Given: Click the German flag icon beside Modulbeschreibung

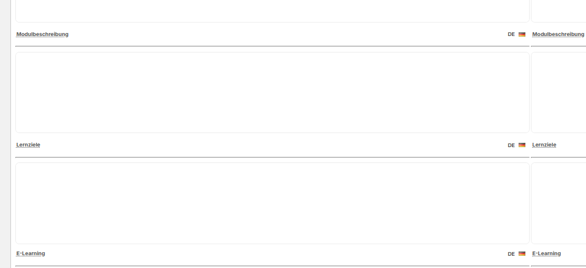Looking at the screenshot, I should pos(522,34).
